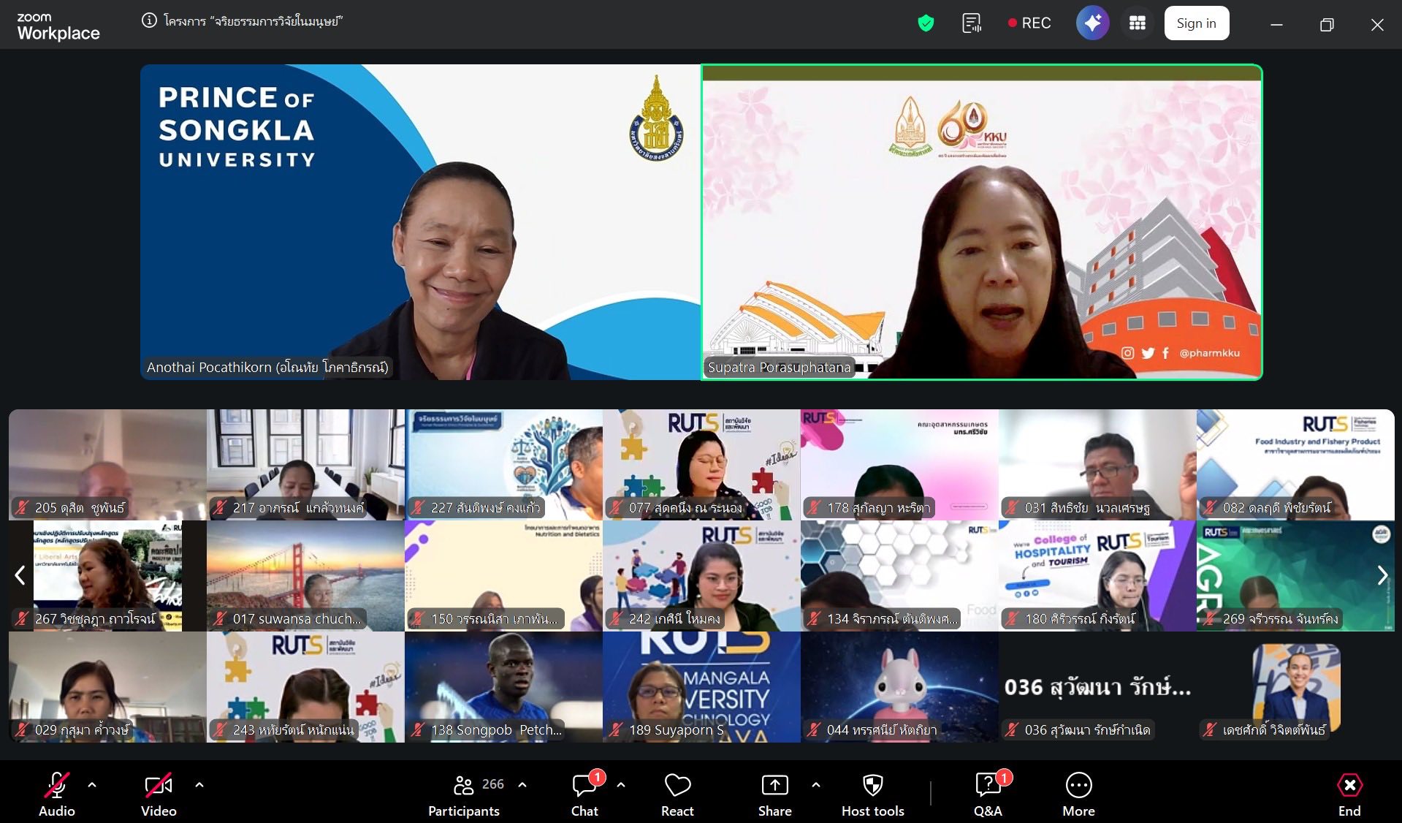Go to next page of video thumbnails

tap(1382, 576)
